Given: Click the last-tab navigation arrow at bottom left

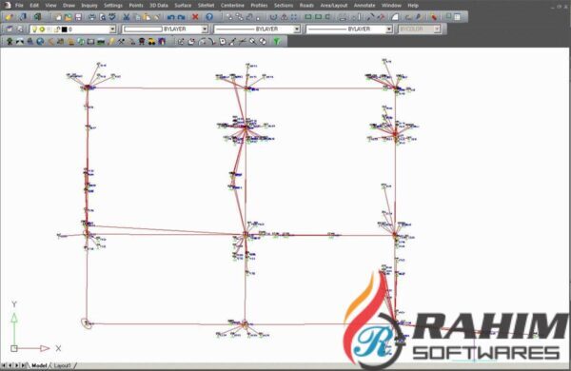Looking at the screenshot, I should coord(23,365).
